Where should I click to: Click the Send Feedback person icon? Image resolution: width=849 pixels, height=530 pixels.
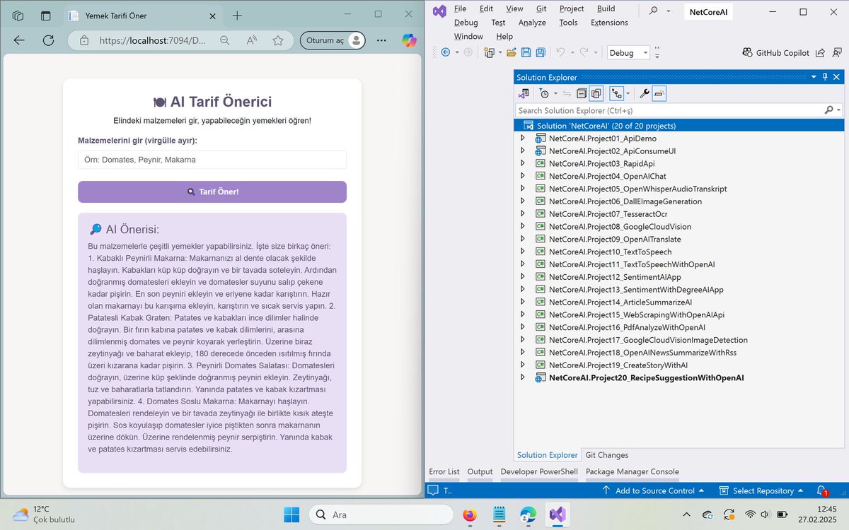tap(836, 53)
